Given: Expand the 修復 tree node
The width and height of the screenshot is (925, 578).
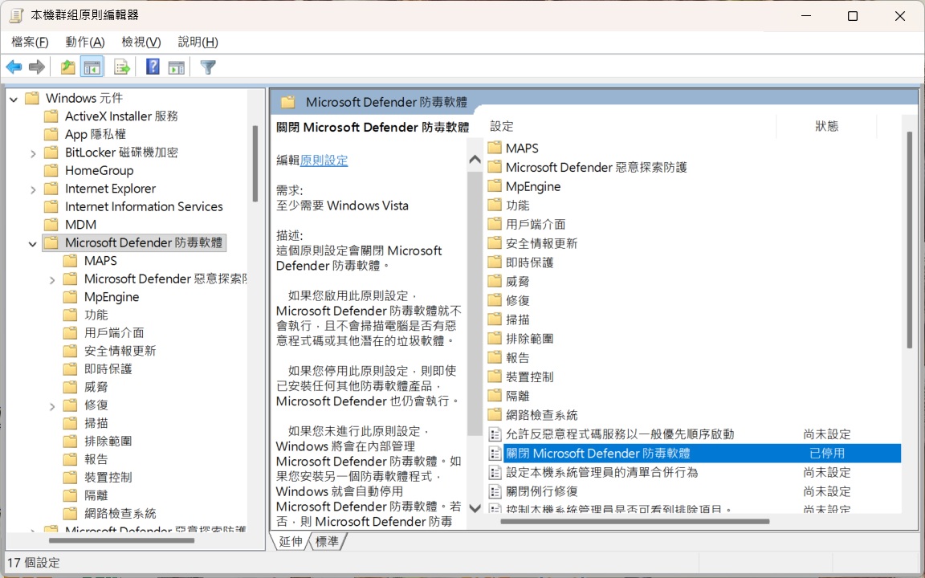Looking at the screenshot, I should point(52,405).
